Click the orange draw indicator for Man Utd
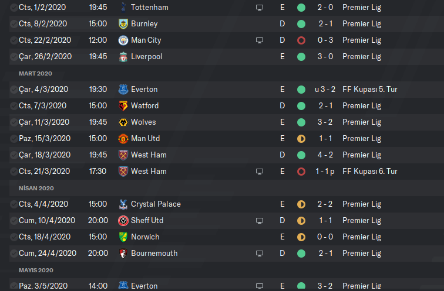Screen dimensions: 444x291 pos(301,139)
